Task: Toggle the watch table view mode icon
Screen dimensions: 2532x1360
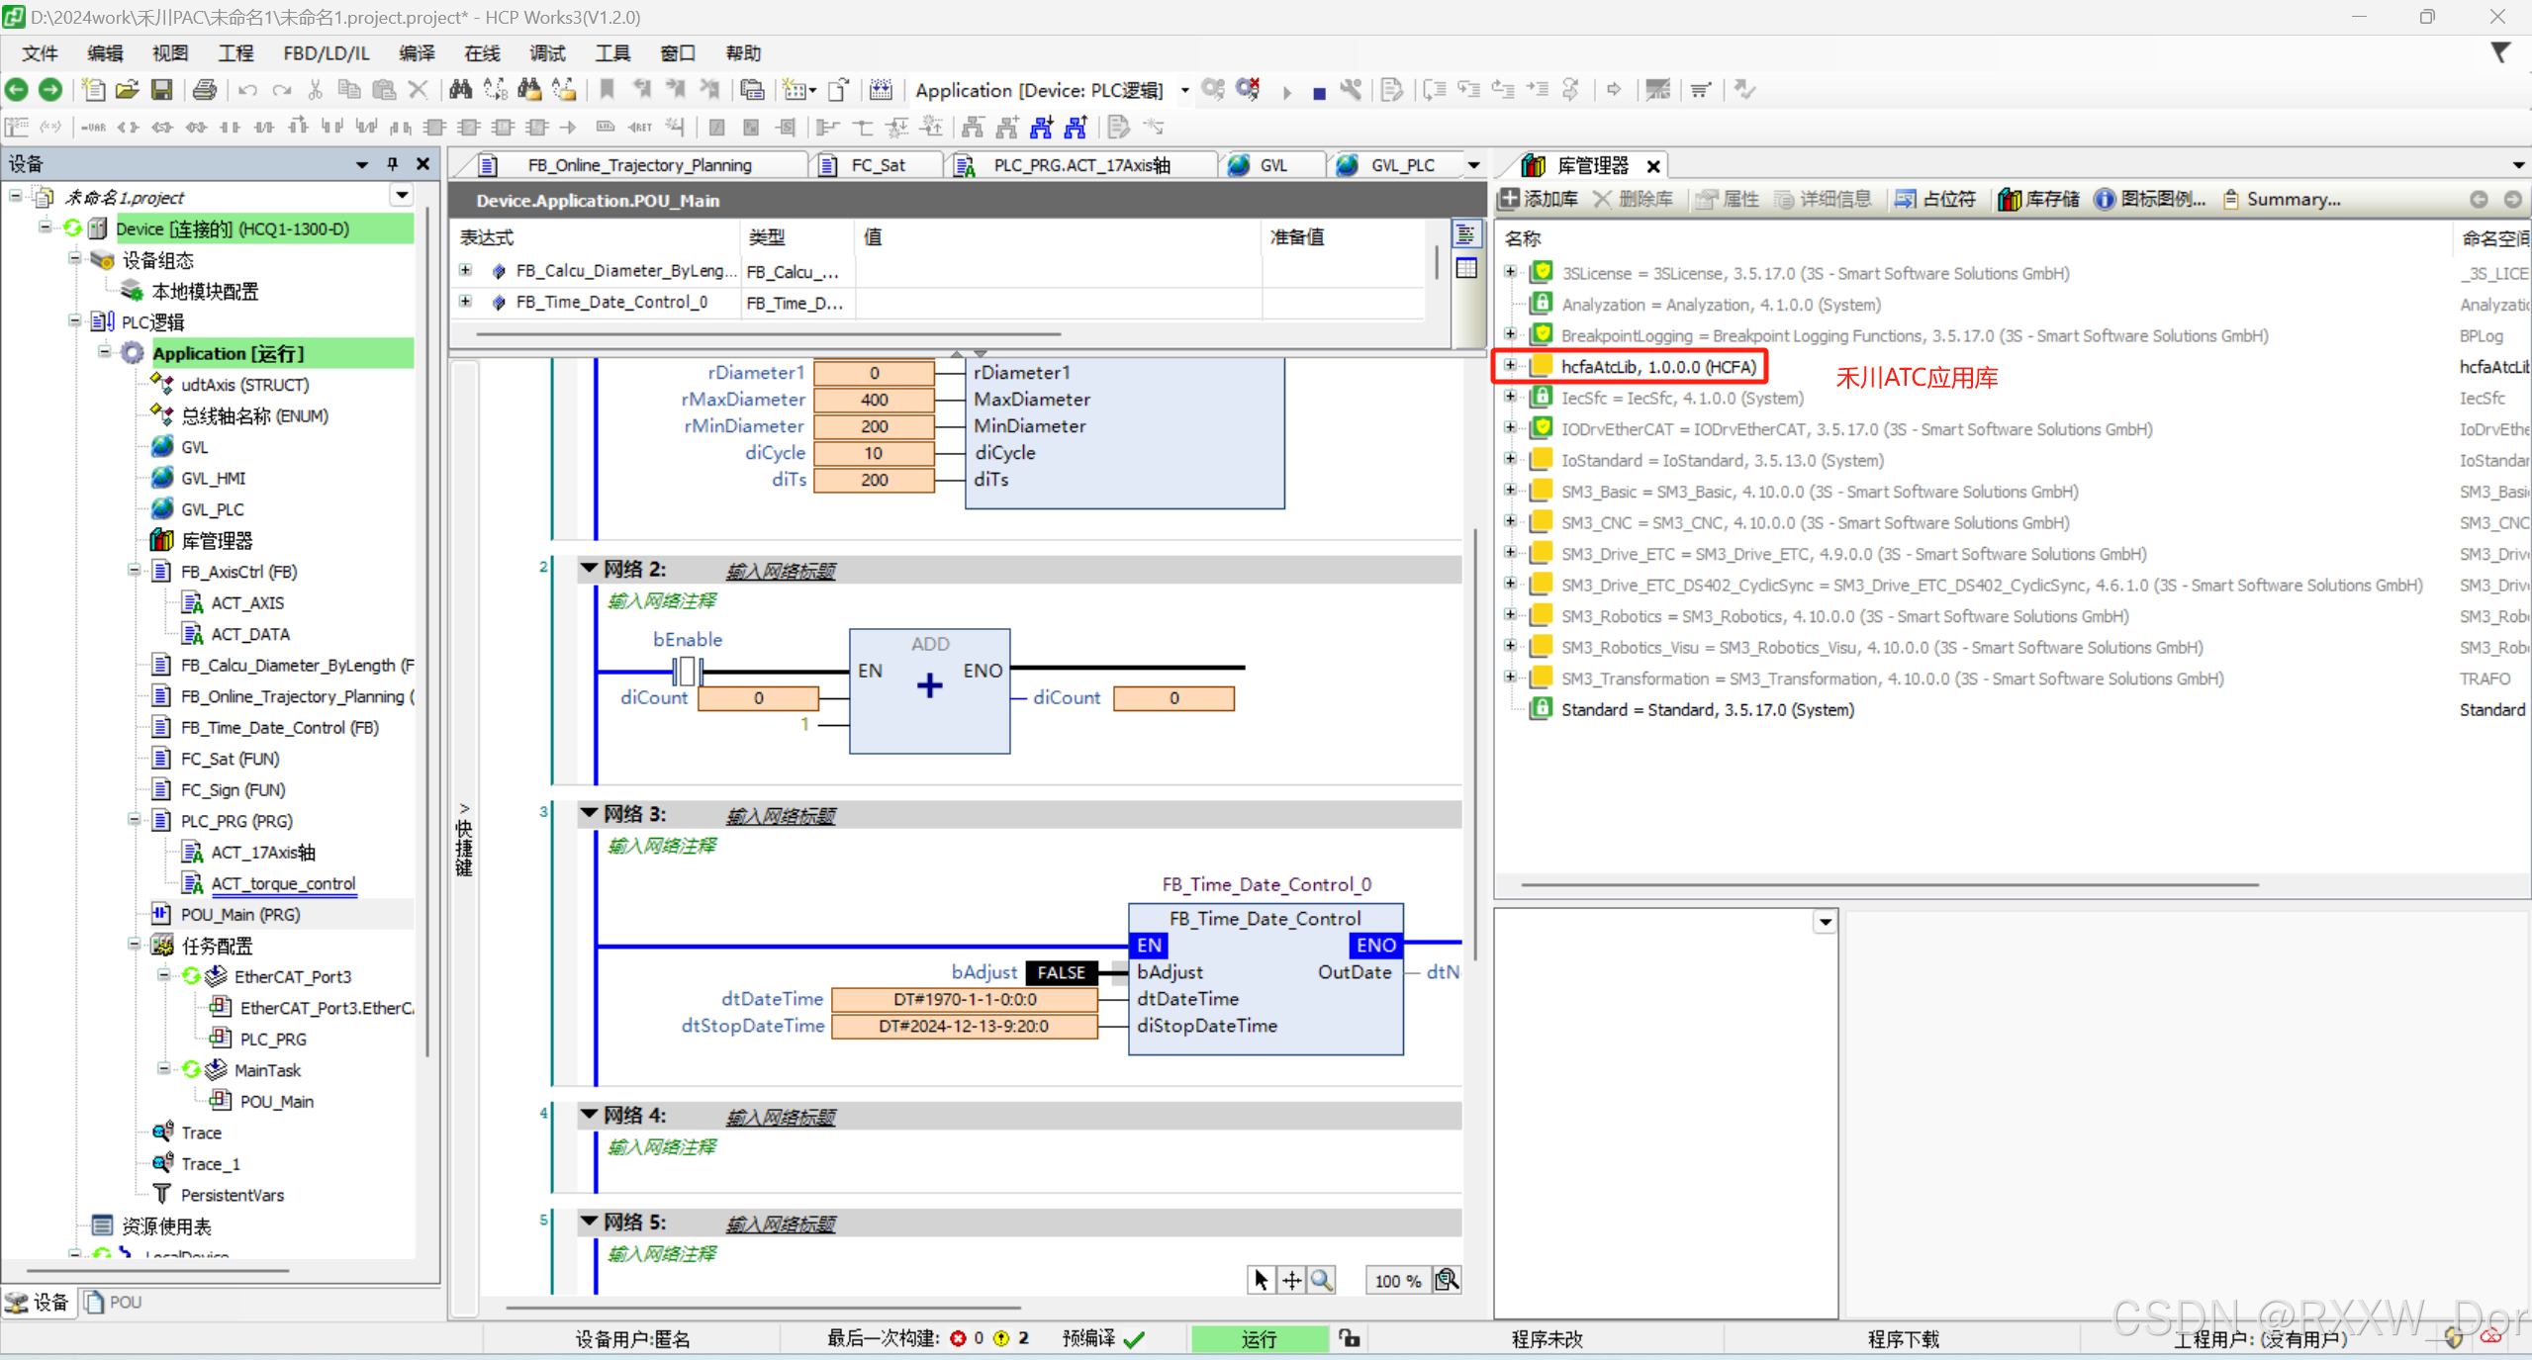Action: (x=1466, y=268)
